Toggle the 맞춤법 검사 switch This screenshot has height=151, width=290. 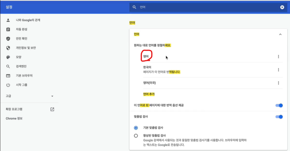point(279,117)
